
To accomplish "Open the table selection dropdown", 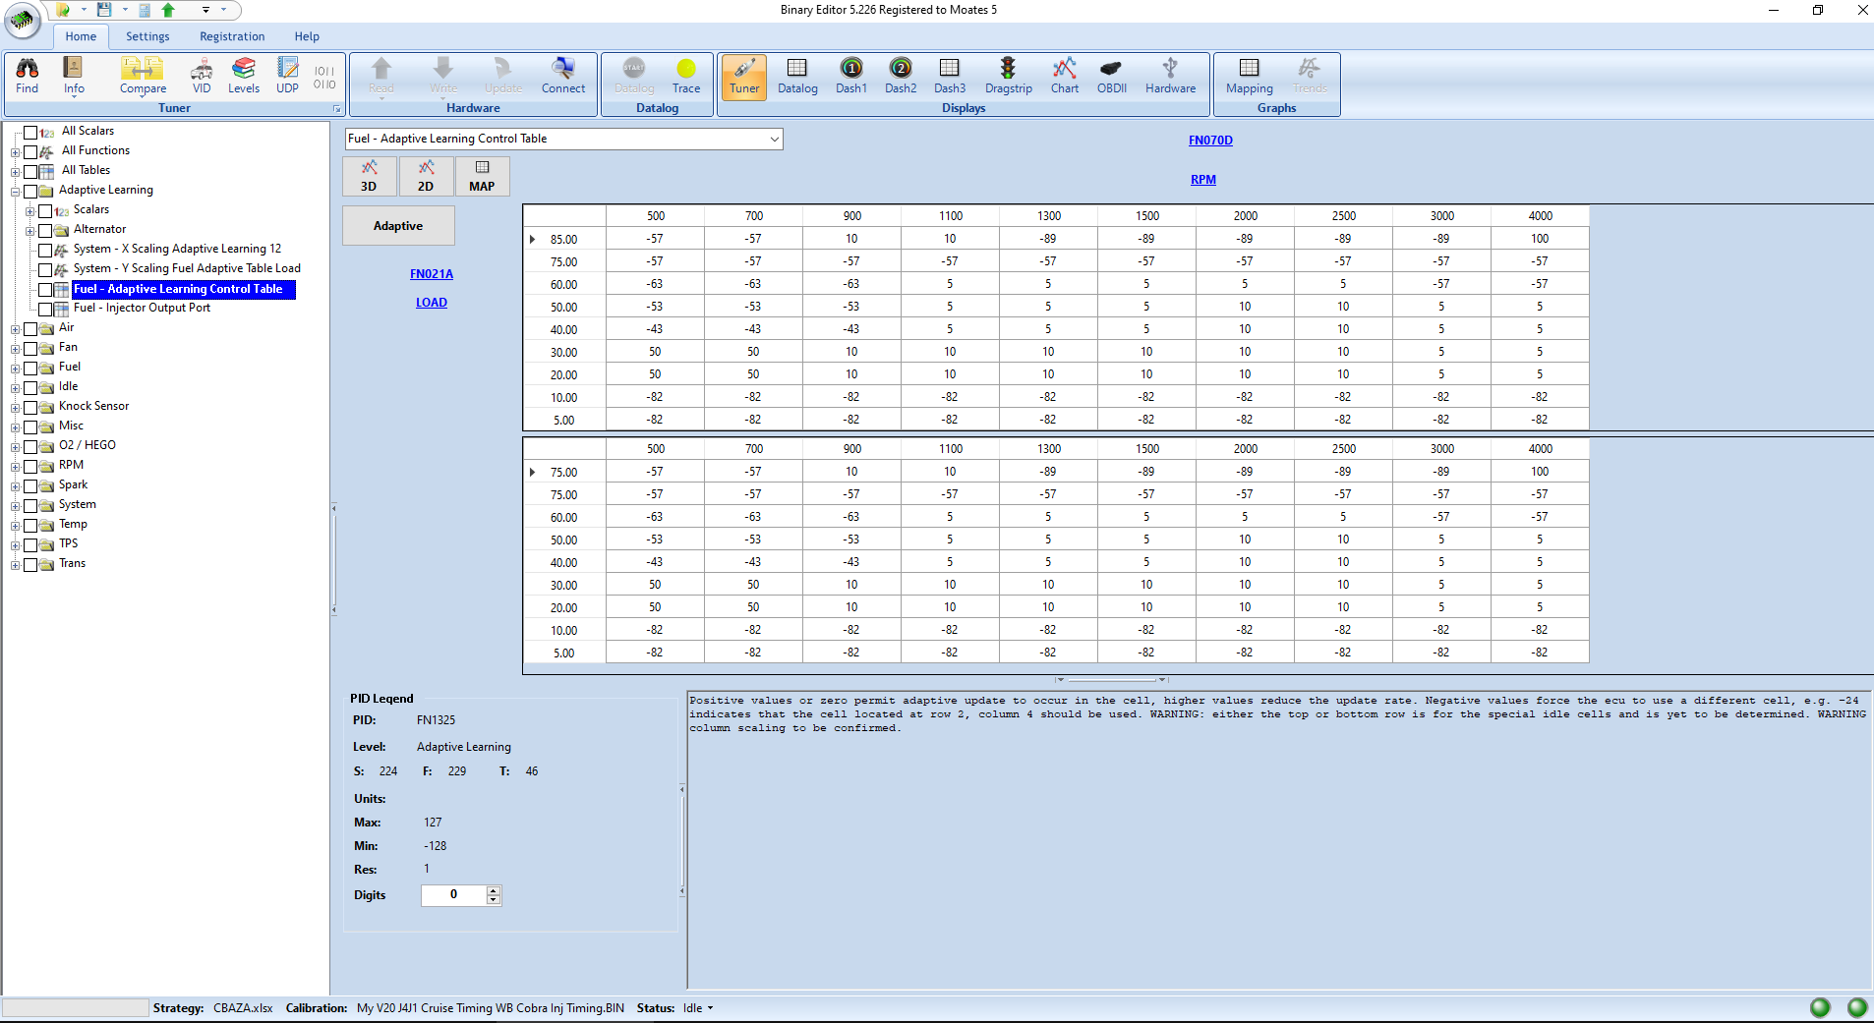I will (x=774, y=140).
